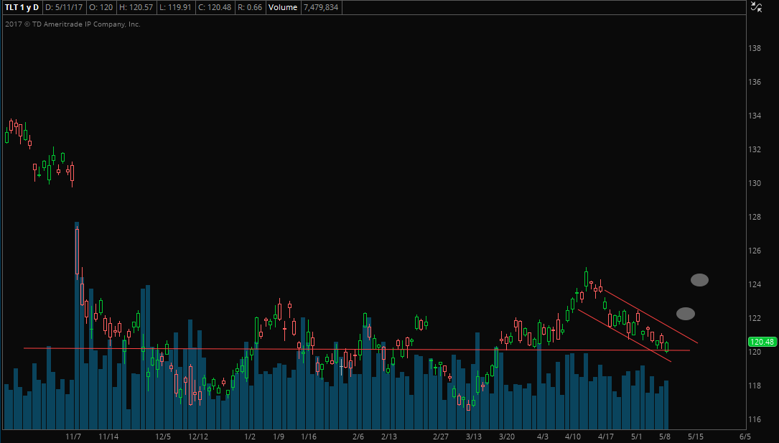Click the R: 0.66 range value
This screenshot has height=443, width=779.
pyautogui.click(x=250, y=7)
